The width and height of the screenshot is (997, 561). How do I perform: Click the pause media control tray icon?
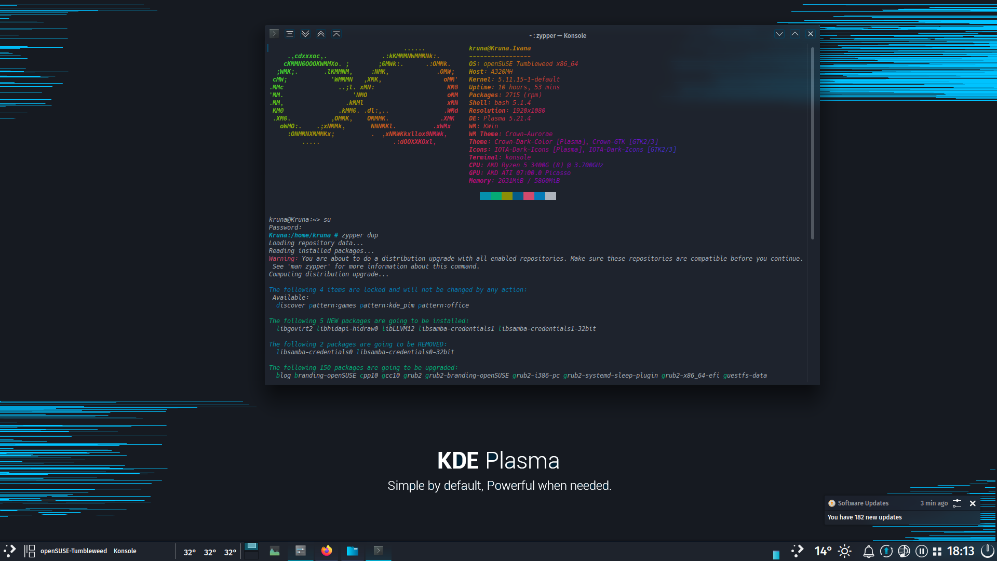pyautogui.click(x=922, y=551)
